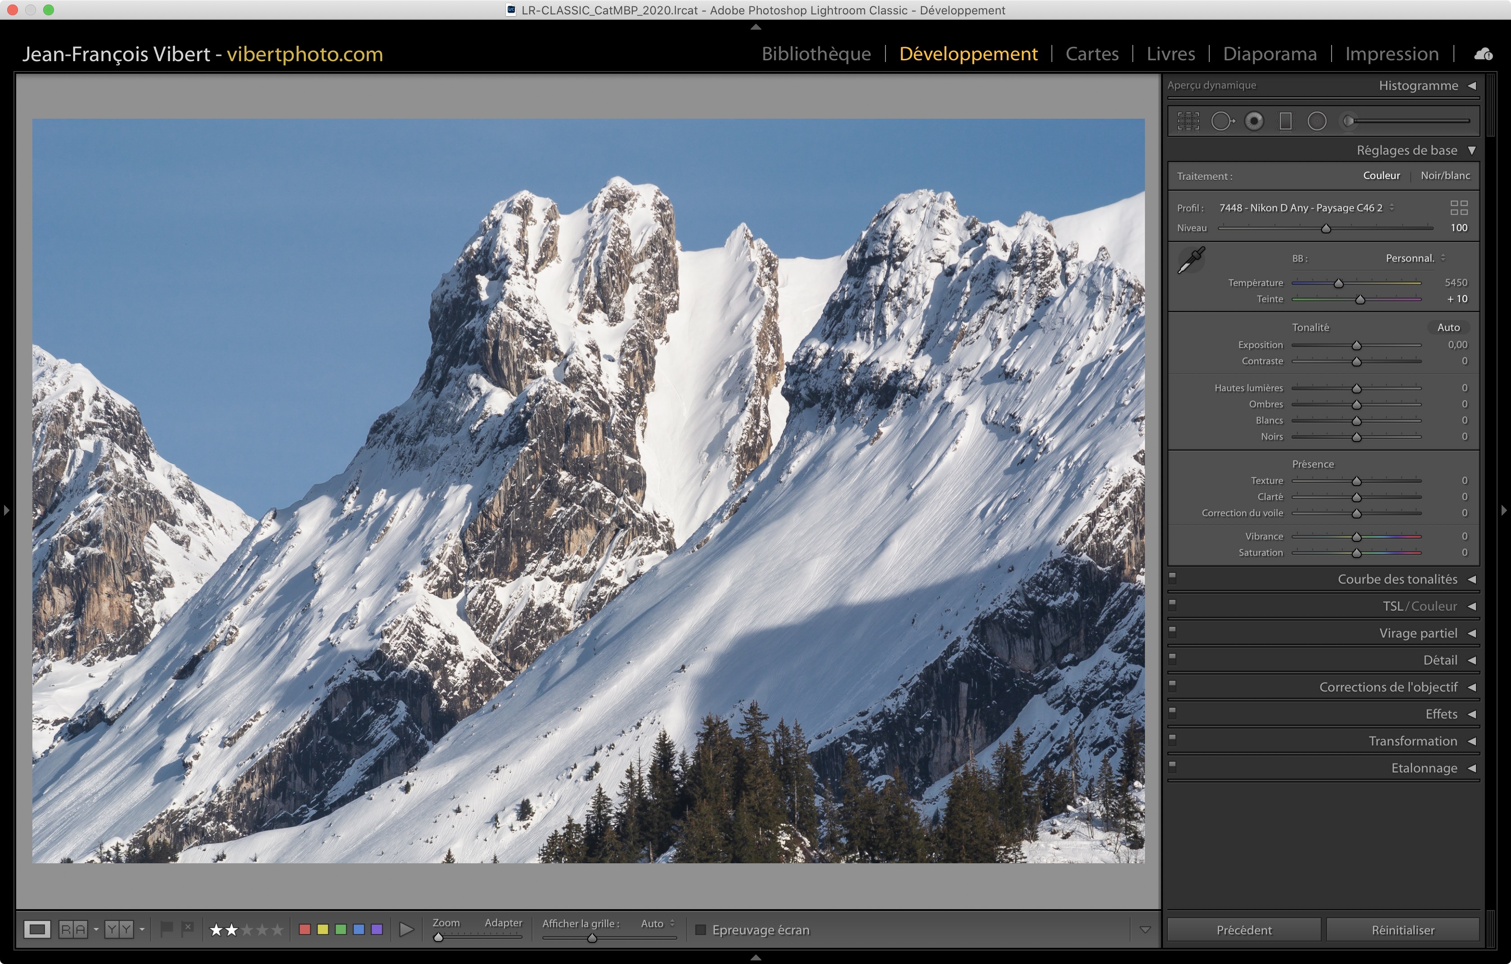Select the Crop overlay tool

(1188, 121)
